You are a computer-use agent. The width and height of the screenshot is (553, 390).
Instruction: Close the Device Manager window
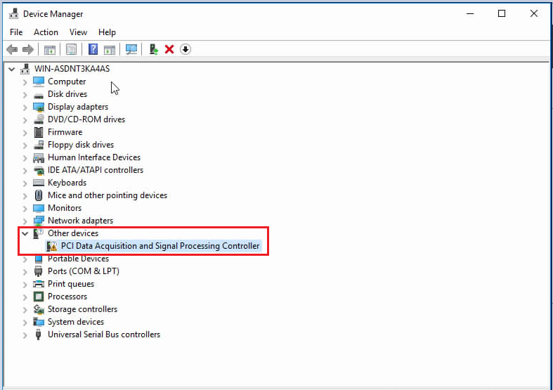(x=533, y=14)
